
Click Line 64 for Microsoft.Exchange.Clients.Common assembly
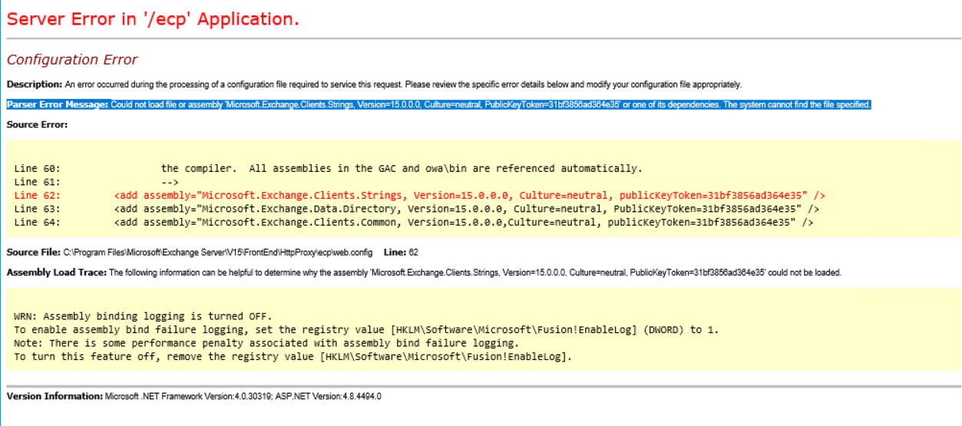pos(414,223)
